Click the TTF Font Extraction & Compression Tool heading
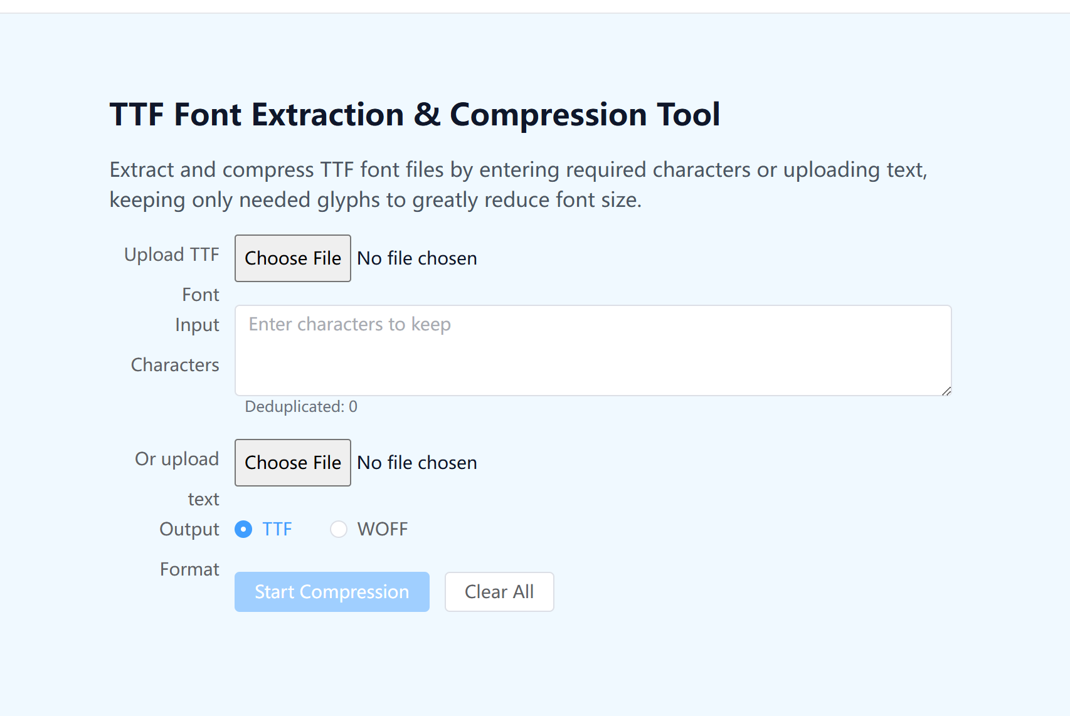Screen dimensions: 1070x716 click(415, 115)
